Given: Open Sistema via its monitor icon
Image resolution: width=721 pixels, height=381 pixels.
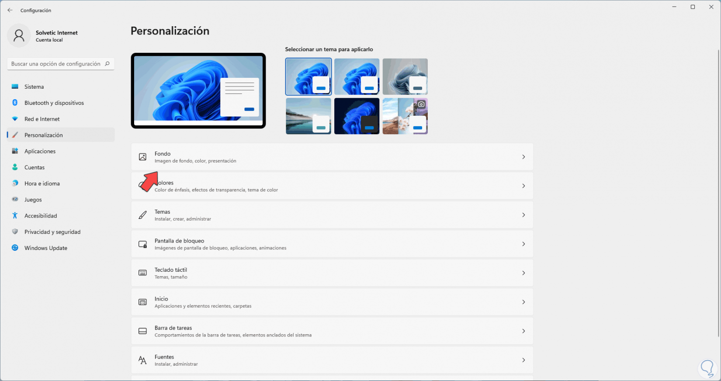Looking at the screenshot, I should click(x=15, y=87).
